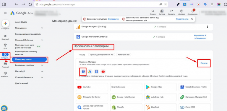Open Платежі billing icon in sidebar

(x=5, y=65)
